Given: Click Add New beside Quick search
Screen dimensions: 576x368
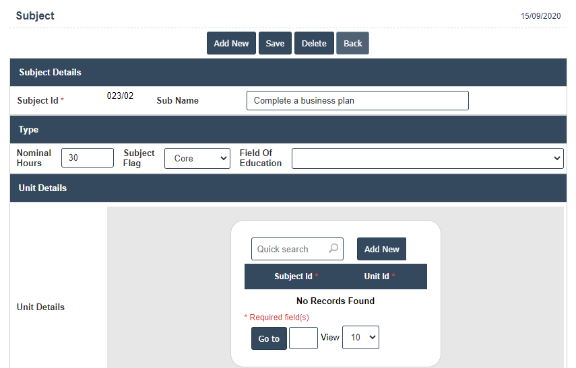Looking at the screenshot, I should [x=381, y=249].
